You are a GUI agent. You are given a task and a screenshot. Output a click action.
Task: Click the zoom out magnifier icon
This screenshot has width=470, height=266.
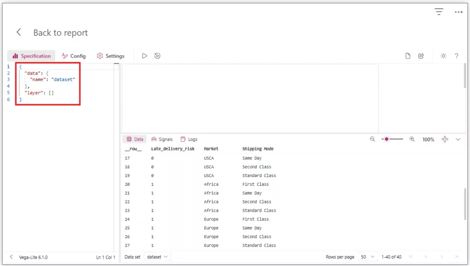tap(372, 139)
